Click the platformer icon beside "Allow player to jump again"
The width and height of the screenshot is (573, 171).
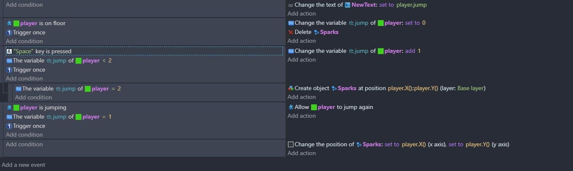[290, 107]
